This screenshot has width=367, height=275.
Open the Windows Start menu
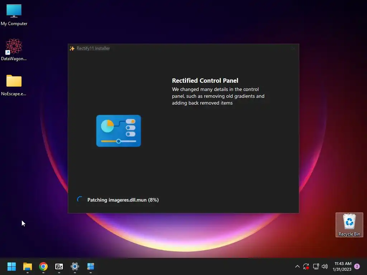[11, 266]
